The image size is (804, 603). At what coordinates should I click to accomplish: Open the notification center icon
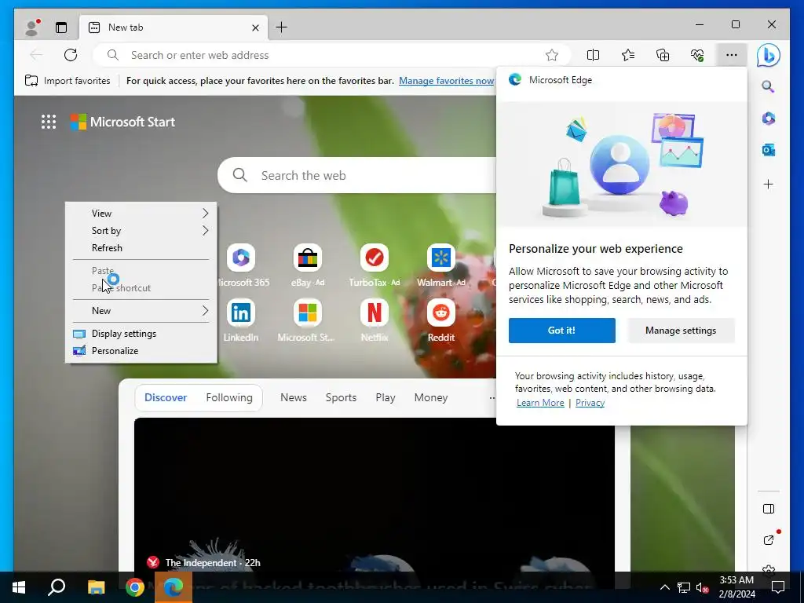pos(778,587)
